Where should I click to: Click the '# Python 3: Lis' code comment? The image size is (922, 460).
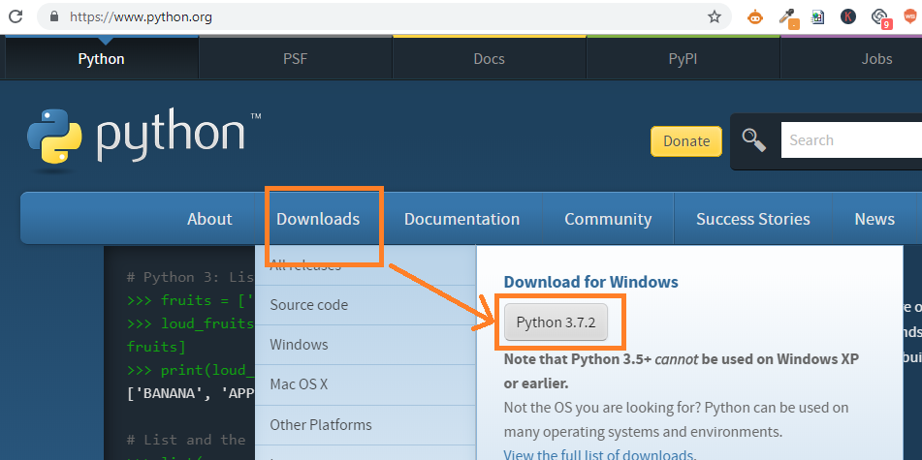click(191, 277)
